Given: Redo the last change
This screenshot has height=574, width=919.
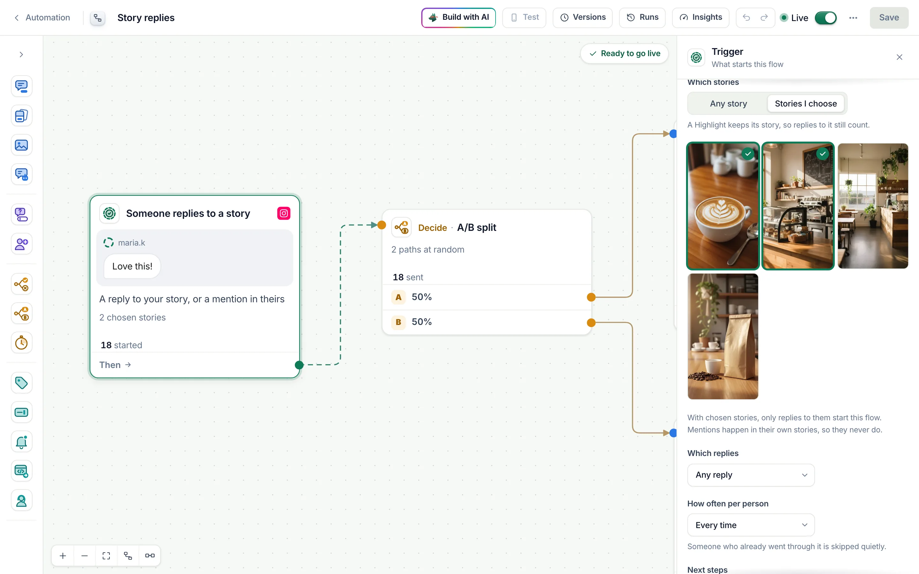Looking at the screenshot, I should pos(764,18).
